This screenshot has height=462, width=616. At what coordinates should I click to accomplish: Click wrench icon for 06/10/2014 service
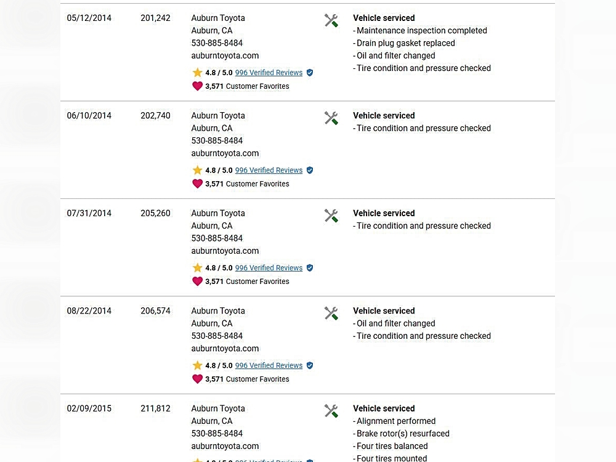331,118
